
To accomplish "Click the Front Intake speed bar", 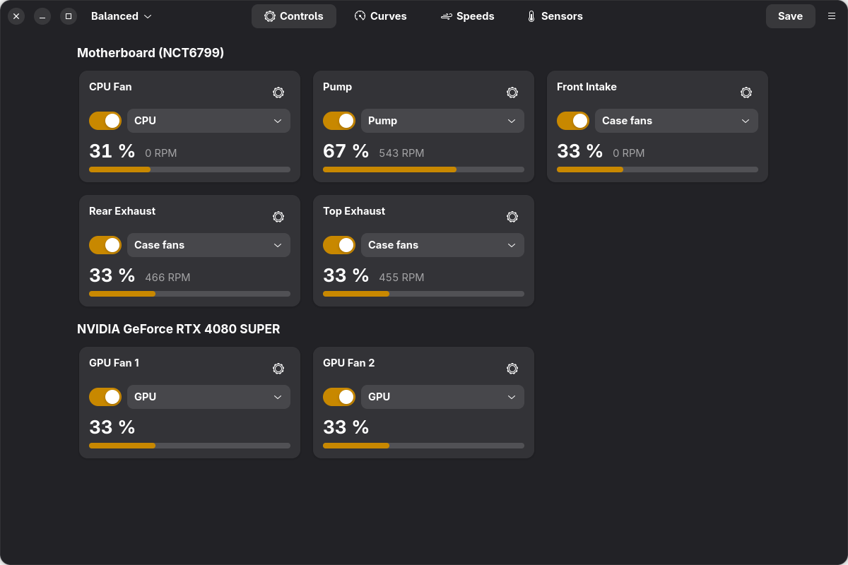I will pos(657,169).
